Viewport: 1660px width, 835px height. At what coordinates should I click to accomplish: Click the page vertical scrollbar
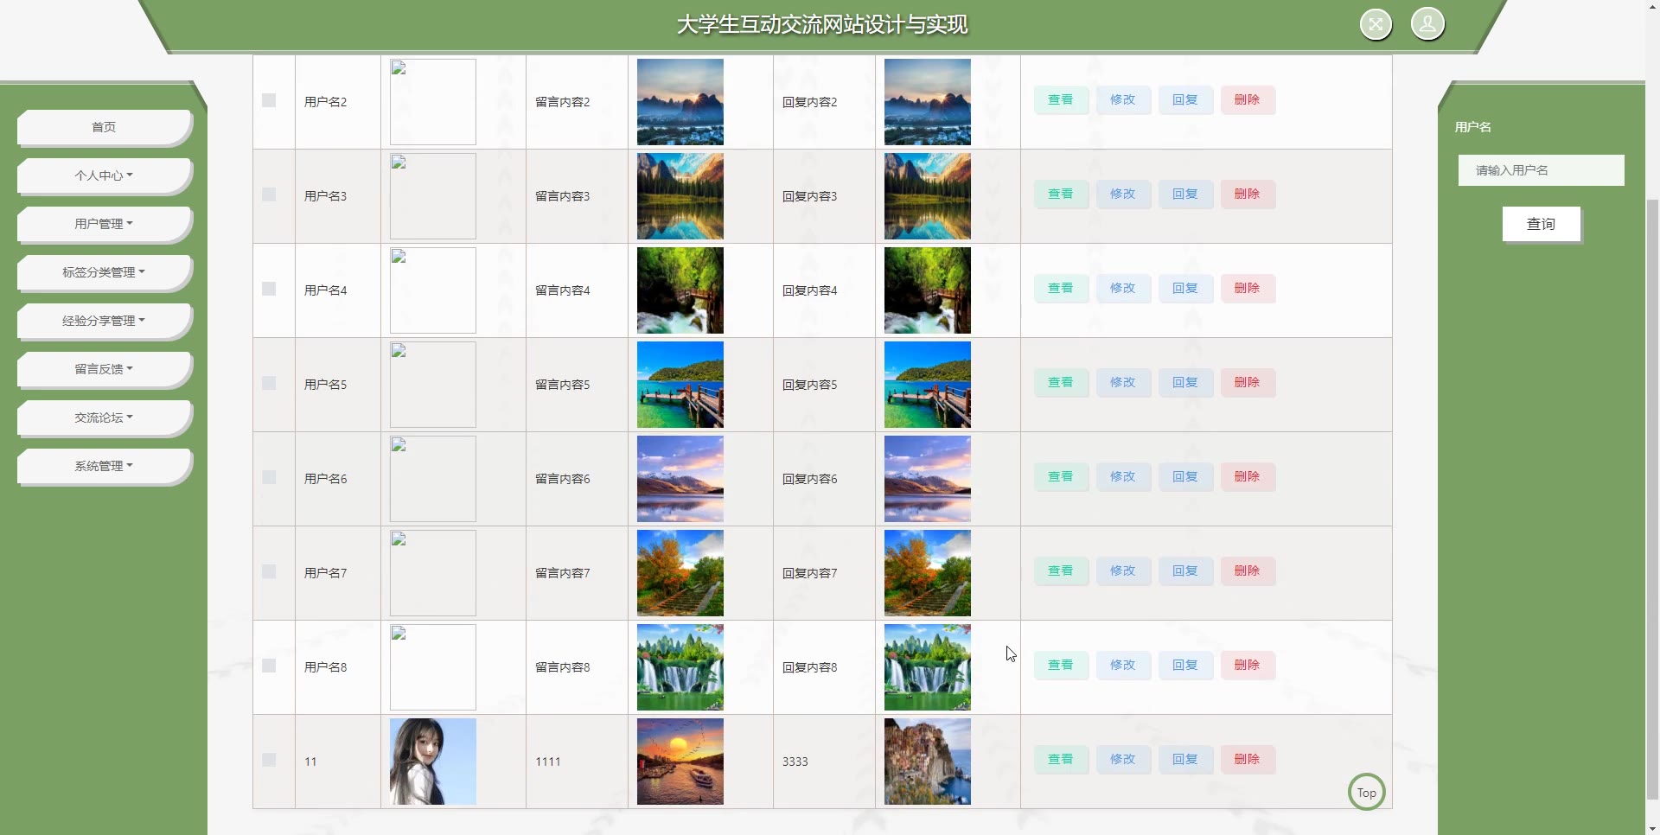1652,500
